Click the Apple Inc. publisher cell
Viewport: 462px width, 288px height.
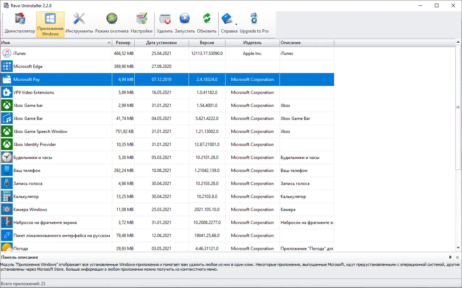(x=252, y=53)
